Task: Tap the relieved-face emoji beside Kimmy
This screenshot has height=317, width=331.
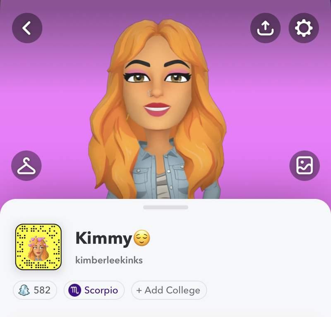Action: tap(142, 238)
